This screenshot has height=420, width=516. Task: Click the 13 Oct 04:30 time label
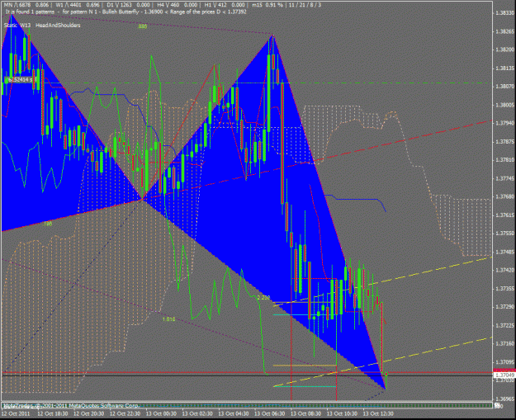[x=234, y=413]
